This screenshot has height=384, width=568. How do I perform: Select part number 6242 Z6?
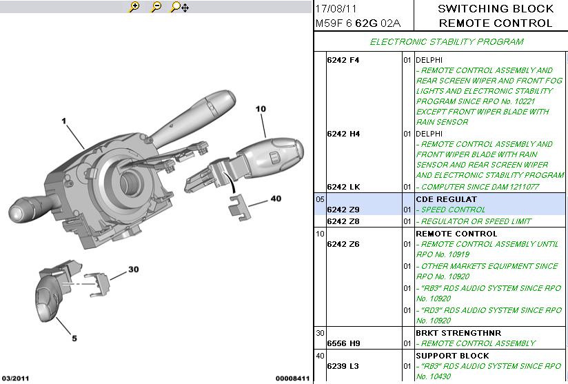coord(343,244)
